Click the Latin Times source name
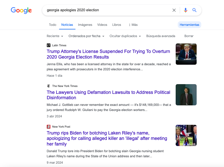The height and width of the screenshot is (167, 224). pyautogui.click(x=59, y=45)
